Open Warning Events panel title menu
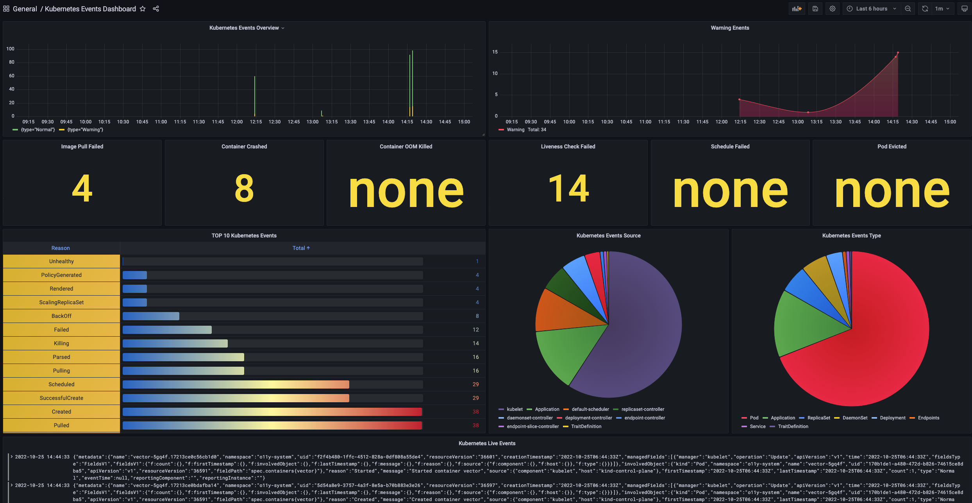The height and width of the screenshot is (503, 972). (730, 28)
